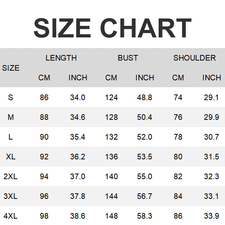Click the 124 bust CM value
225x225 pixels.
pyautogui.click(x=111, y=98)
